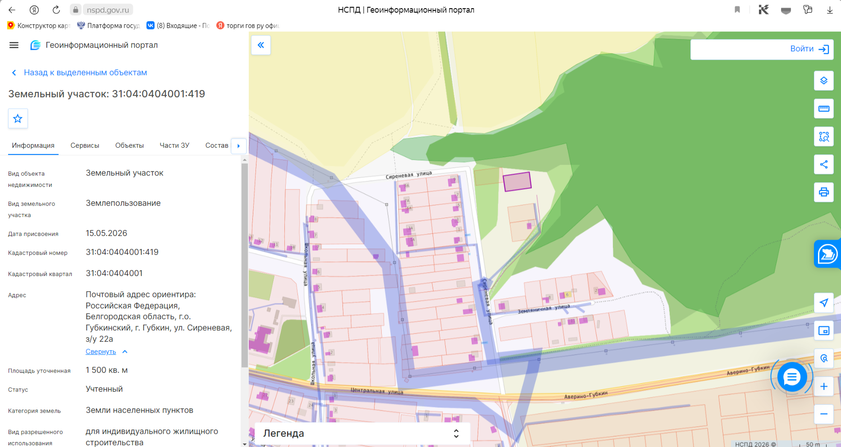Select cadastral quarter 31:04:0404001 value
Viewport: 841px width, 447px height.
pyautogui.click(x=114, y=273)
